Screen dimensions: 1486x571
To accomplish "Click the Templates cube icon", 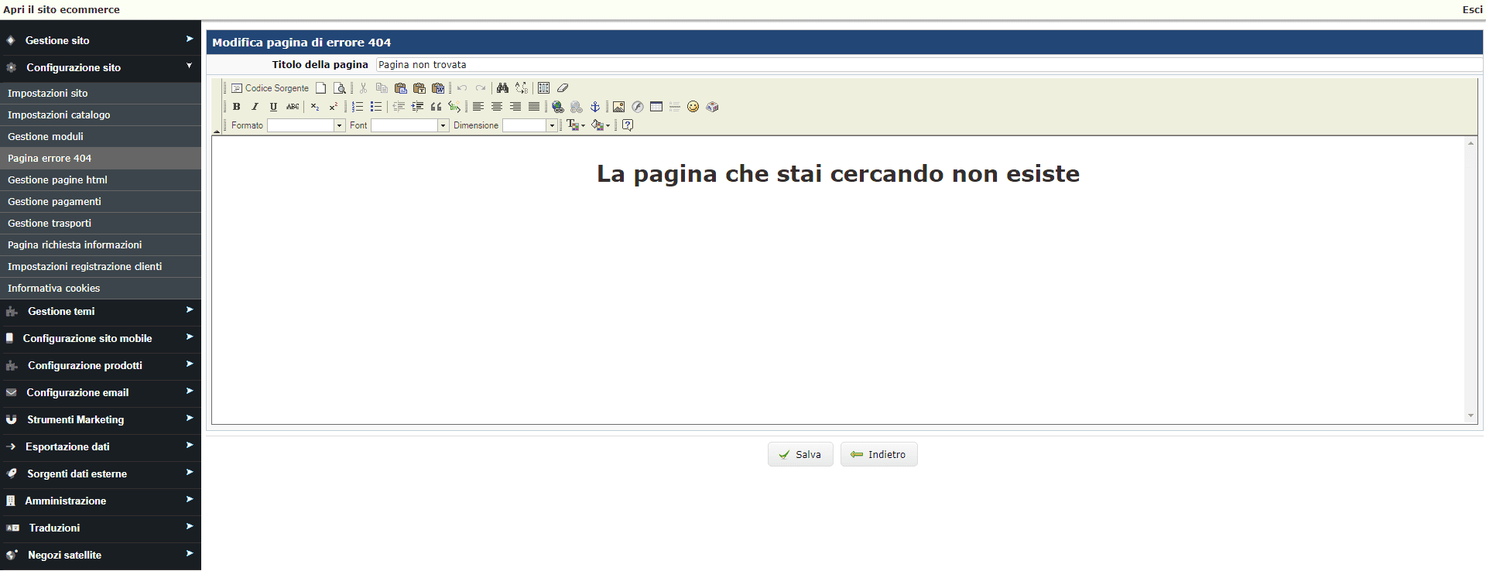I will [713, 107].
